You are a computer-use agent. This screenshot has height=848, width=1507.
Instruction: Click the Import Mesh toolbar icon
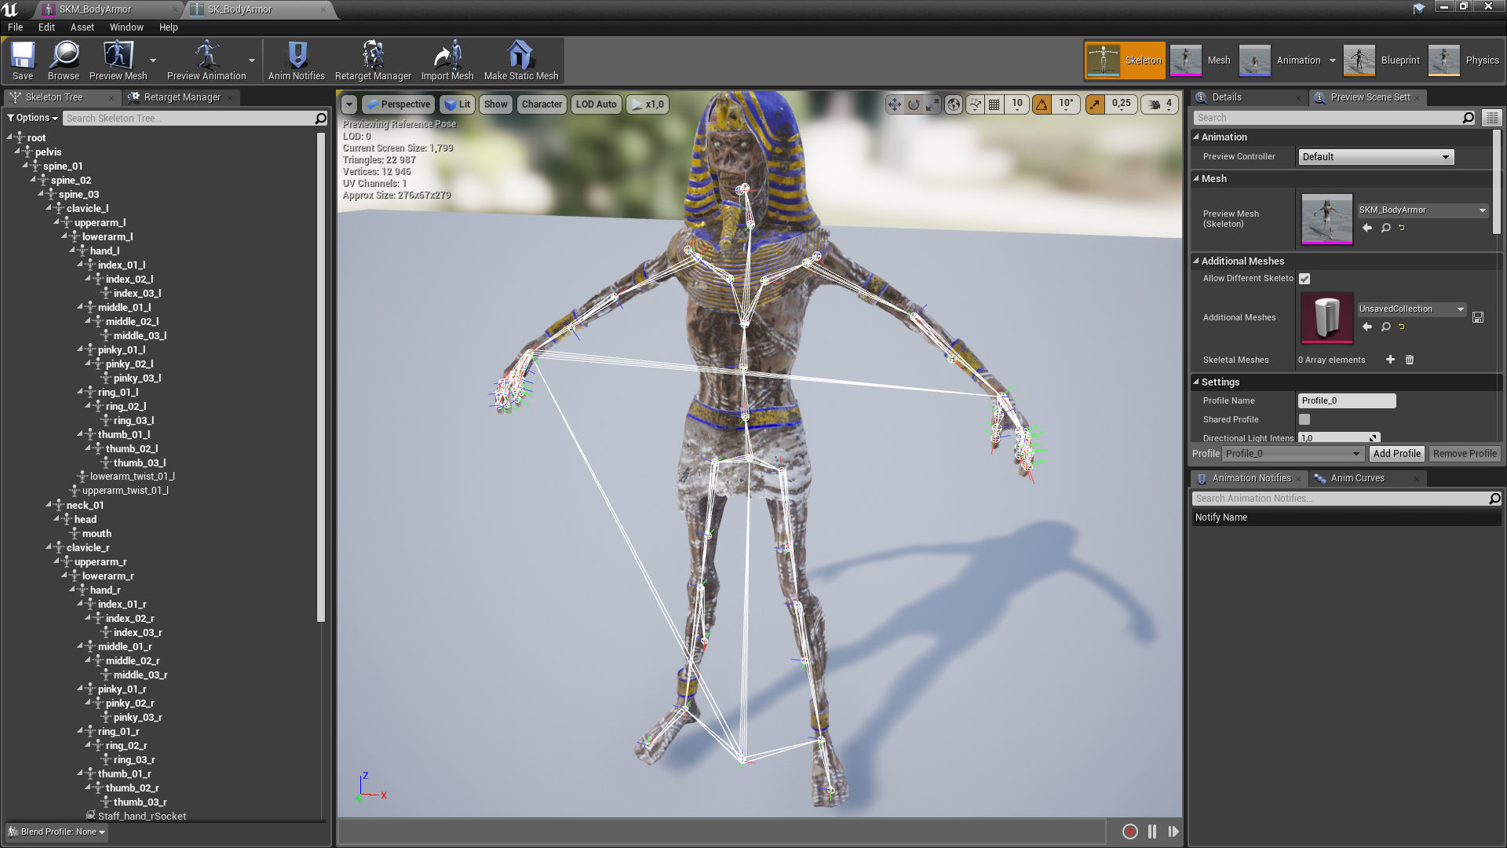pyautogui.click(x=447, y=60)
